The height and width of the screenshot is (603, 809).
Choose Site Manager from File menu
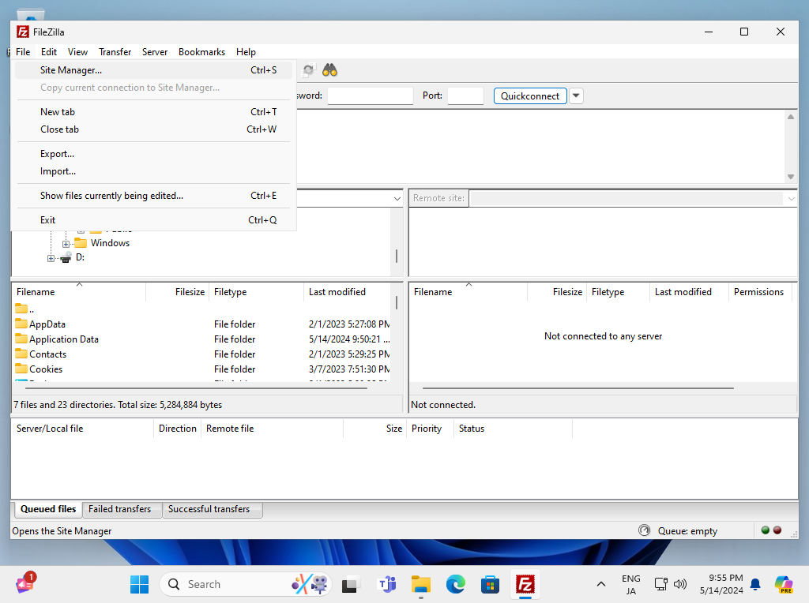(x=154, y=70)
